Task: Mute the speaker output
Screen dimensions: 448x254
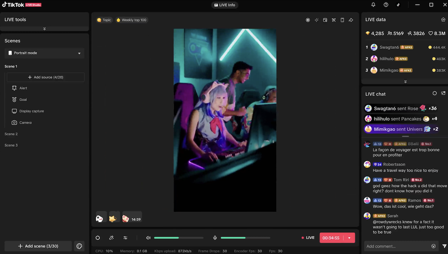Action: [x=148, y=238]
